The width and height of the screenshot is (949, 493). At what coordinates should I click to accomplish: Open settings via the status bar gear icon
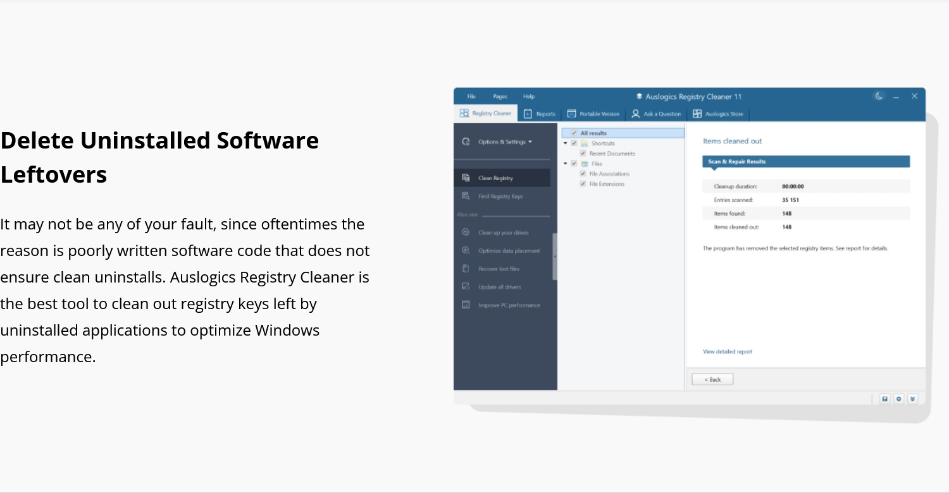coord(898,399)
